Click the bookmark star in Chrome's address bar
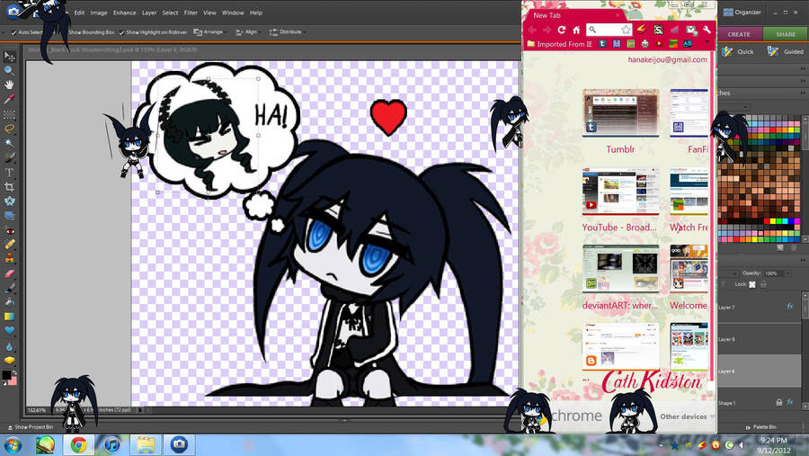 626,30
